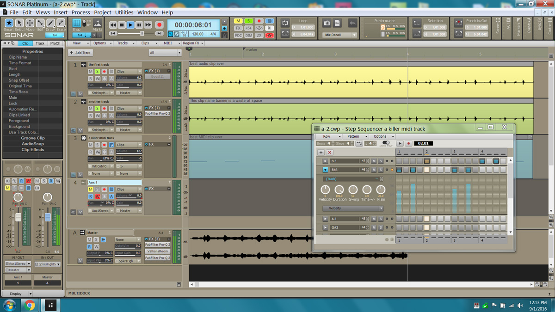Click the transport Record button

point(160,25)
